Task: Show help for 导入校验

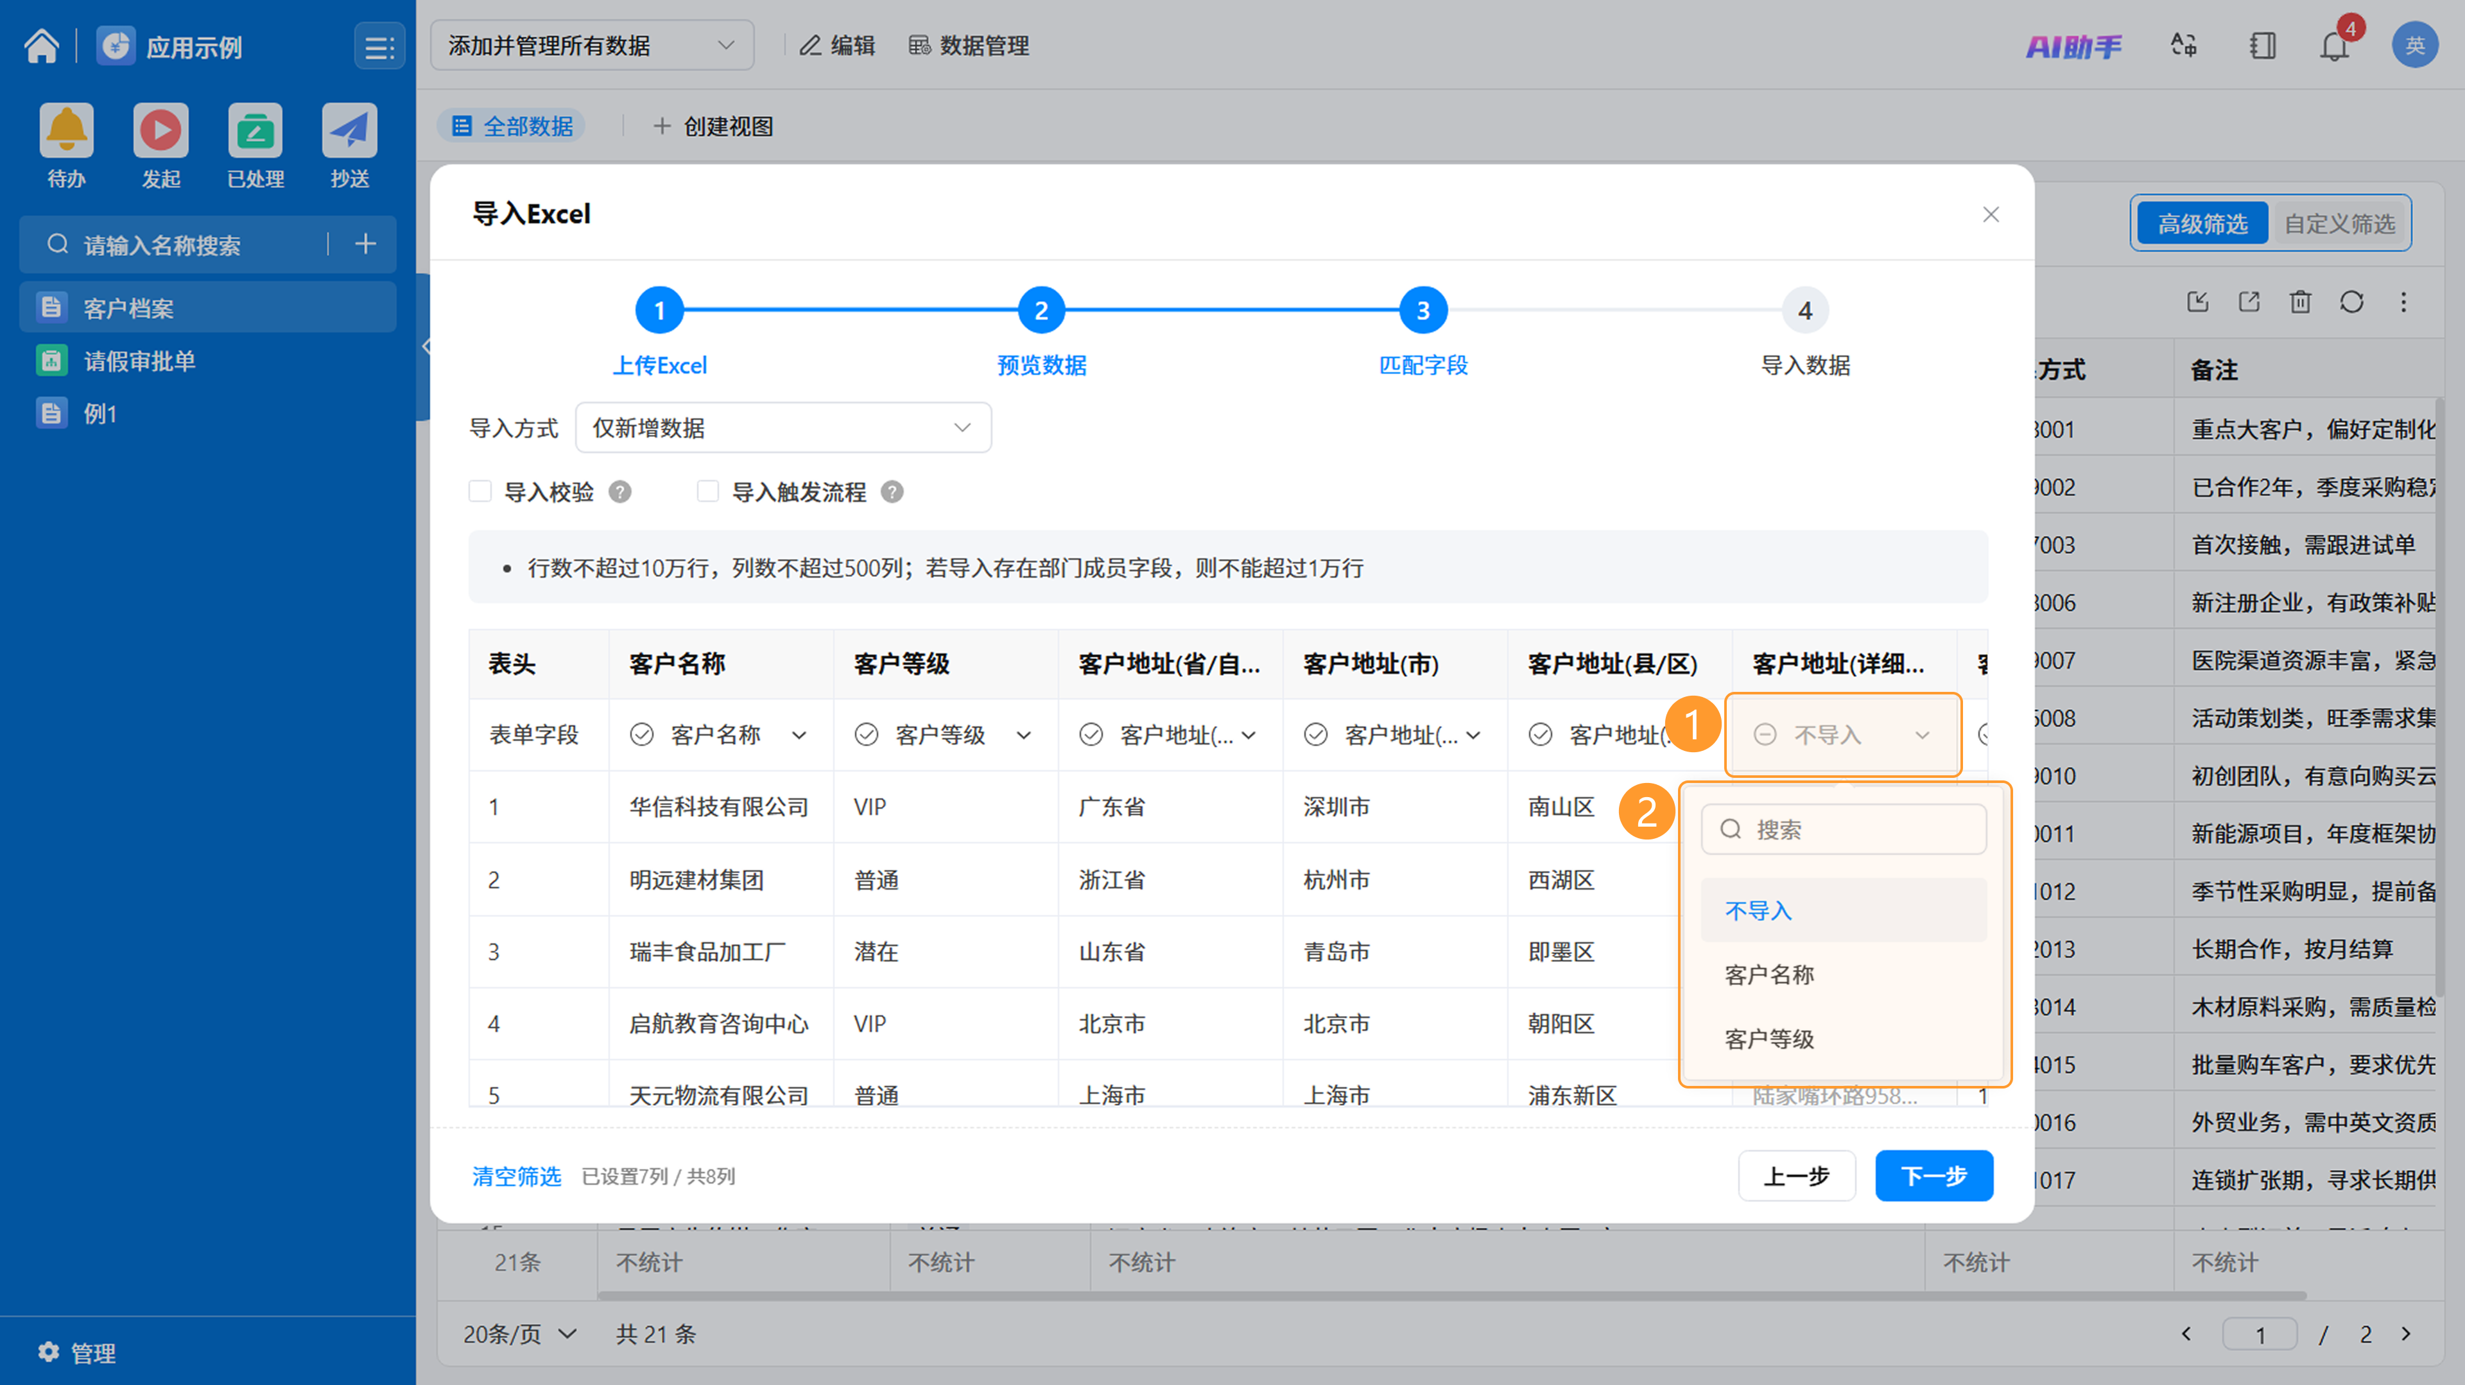Action: pyautogui.click(x=620, y=492)
